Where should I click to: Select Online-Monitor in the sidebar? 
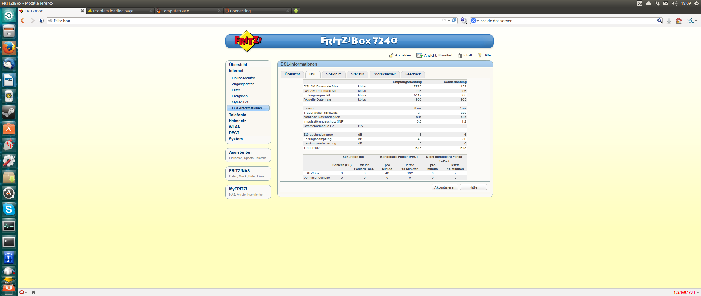243,78
